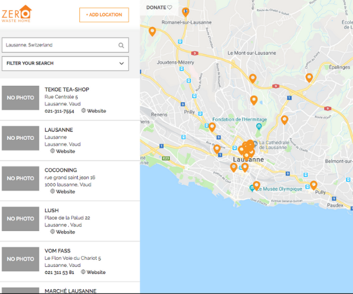Open the Tekoe Tea-Shop listing title

[67, 89]
